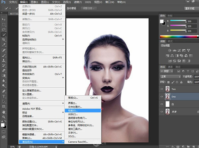The height and width of the screenshot is (148, 199).
Task: Select the Horizontal Type tool
Action: click(4, 96)
